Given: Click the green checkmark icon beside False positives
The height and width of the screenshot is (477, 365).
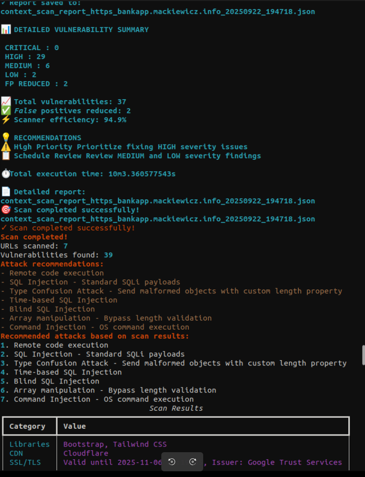Looking at the screenshot, I should [x=6, y=111].
